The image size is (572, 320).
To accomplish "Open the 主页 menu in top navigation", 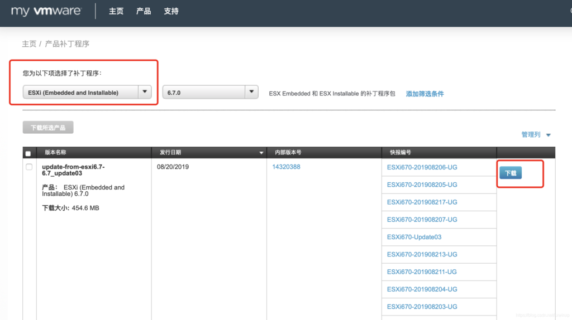I will (x=116, y=11).
